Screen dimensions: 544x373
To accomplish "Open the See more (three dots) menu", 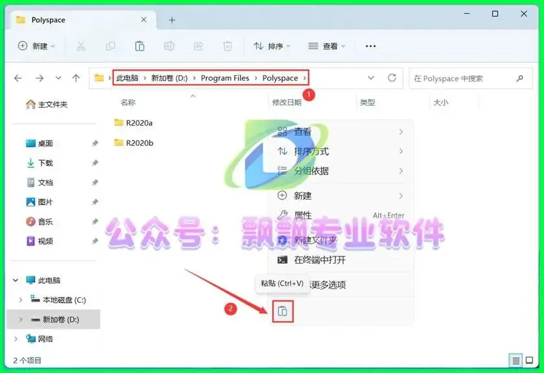I will 370,46.
